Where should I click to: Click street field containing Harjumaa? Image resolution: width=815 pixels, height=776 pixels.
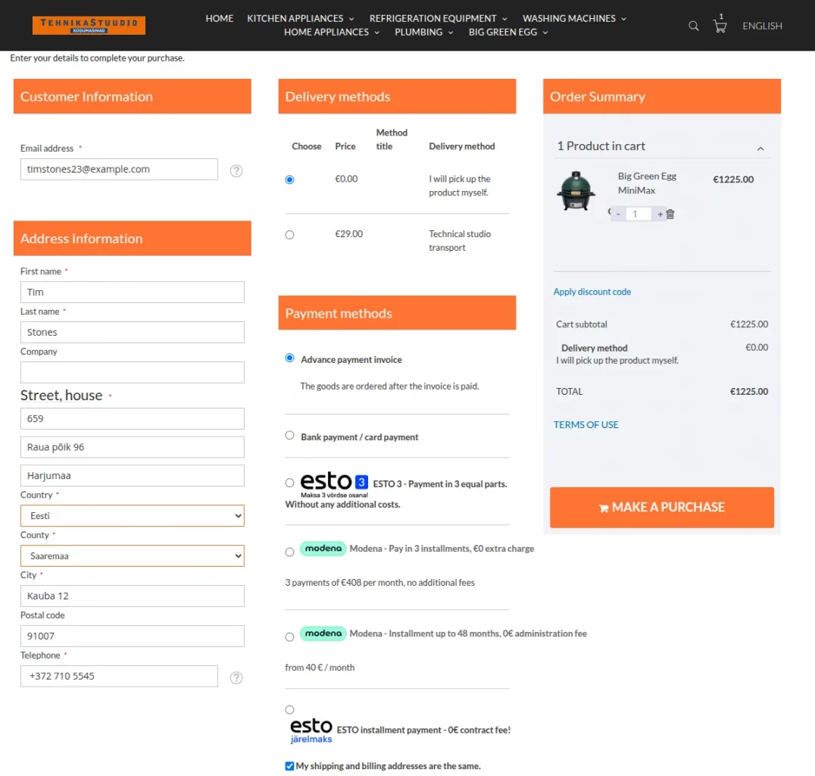[x=132, y=475]
